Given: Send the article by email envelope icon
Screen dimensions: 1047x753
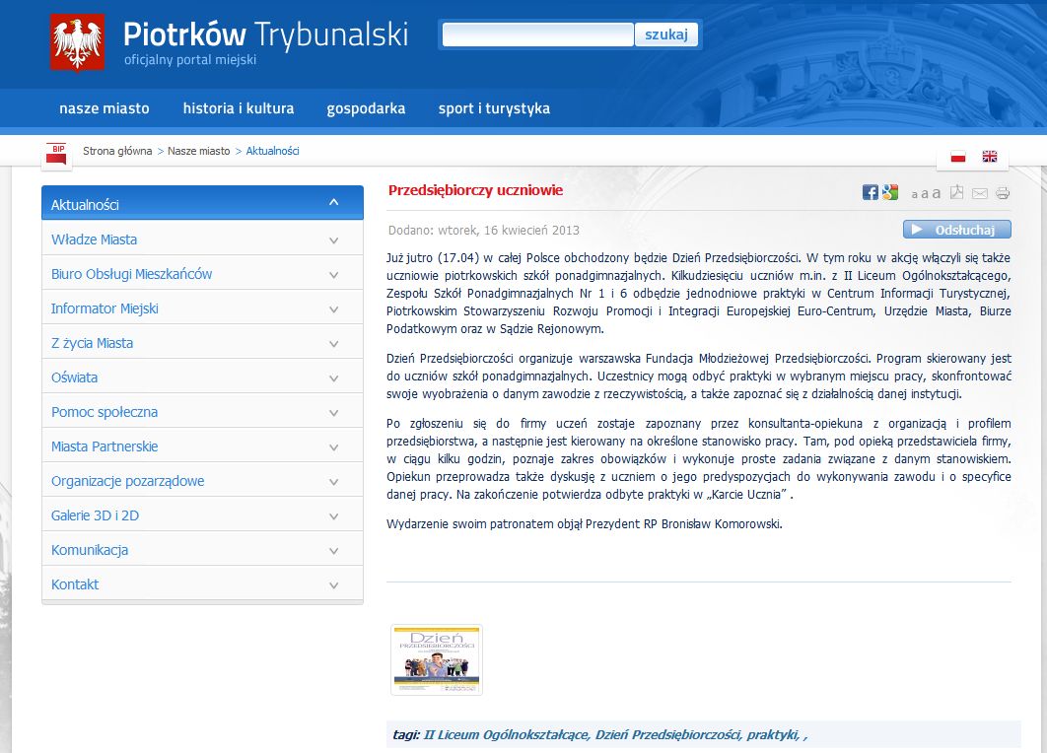Looking at the screenshot, I should pos(980,193).
